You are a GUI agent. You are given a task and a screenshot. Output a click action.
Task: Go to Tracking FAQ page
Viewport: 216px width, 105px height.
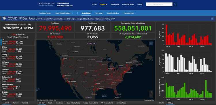click(129, 13)
